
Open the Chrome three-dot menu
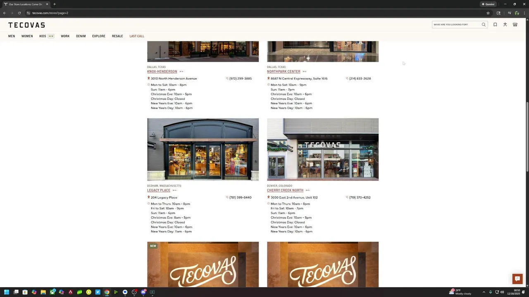[x=524, y=13]
